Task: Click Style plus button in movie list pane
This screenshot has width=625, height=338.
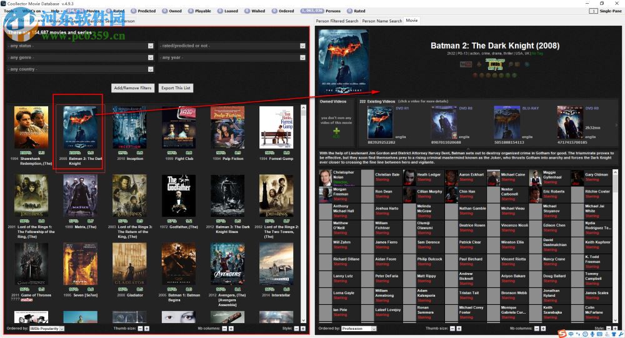Action: (303, 329)
